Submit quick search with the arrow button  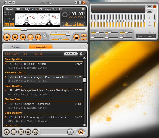click(70, 132)
